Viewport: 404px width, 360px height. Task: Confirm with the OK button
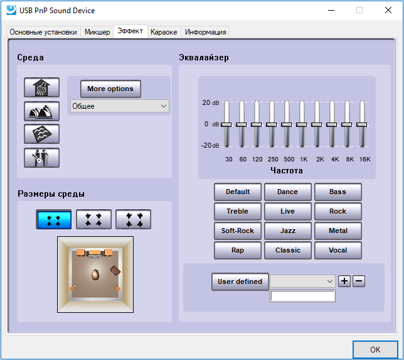pyautogui.click(x=375, y=350)
